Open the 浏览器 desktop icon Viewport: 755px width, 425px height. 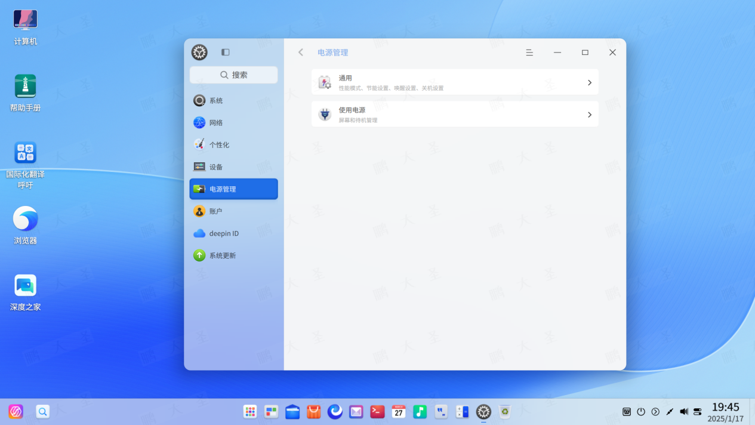(x=25, y=226)
